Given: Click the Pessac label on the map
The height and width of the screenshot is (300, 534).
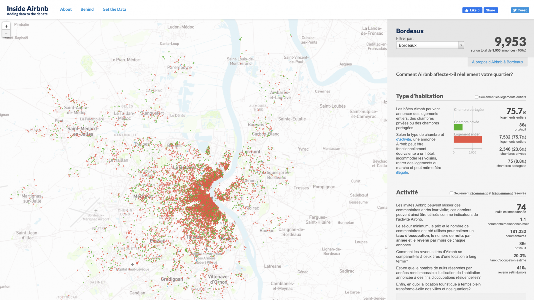Looking at the screenshot, I should pyautogui.click(x=157, y=241).
